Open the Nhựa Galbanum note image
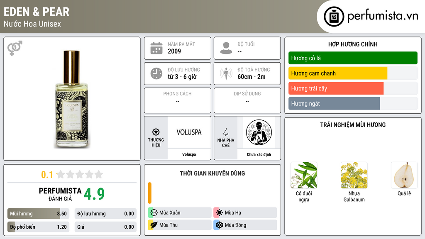The width and height of the screenshot is (425, 239). [354, 175]
